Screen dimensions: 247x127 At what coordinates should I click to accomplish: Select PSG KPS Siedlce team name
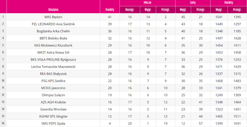pos(53,81)
